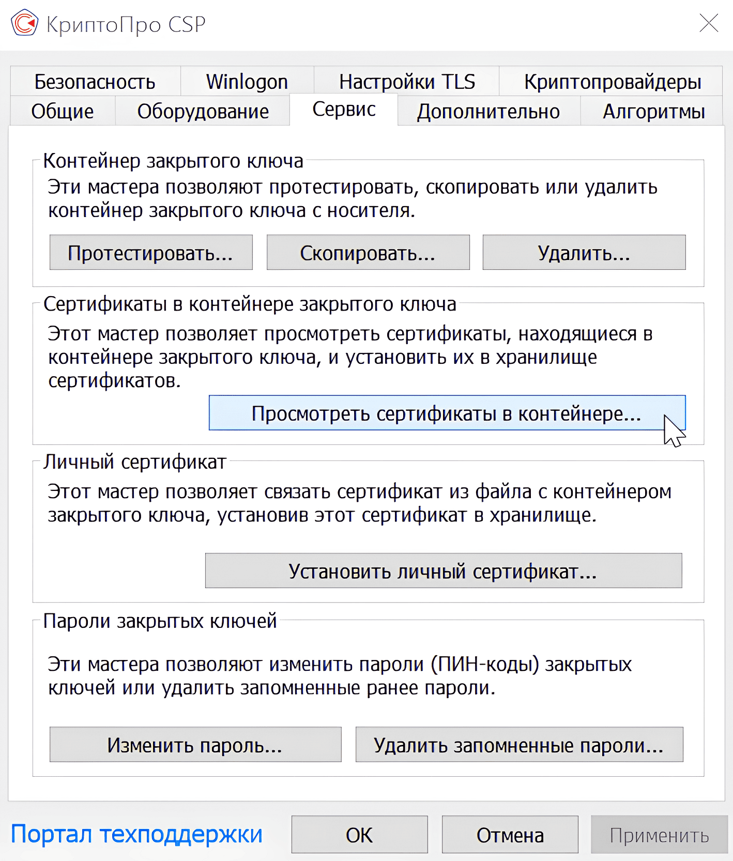
Task: Open the Дополнительно tab
Action: (x=488, y=111)
